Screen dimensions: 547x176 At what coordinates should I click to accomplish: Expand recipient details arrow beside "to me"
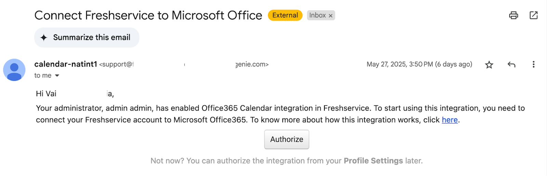tap(57, 76)
